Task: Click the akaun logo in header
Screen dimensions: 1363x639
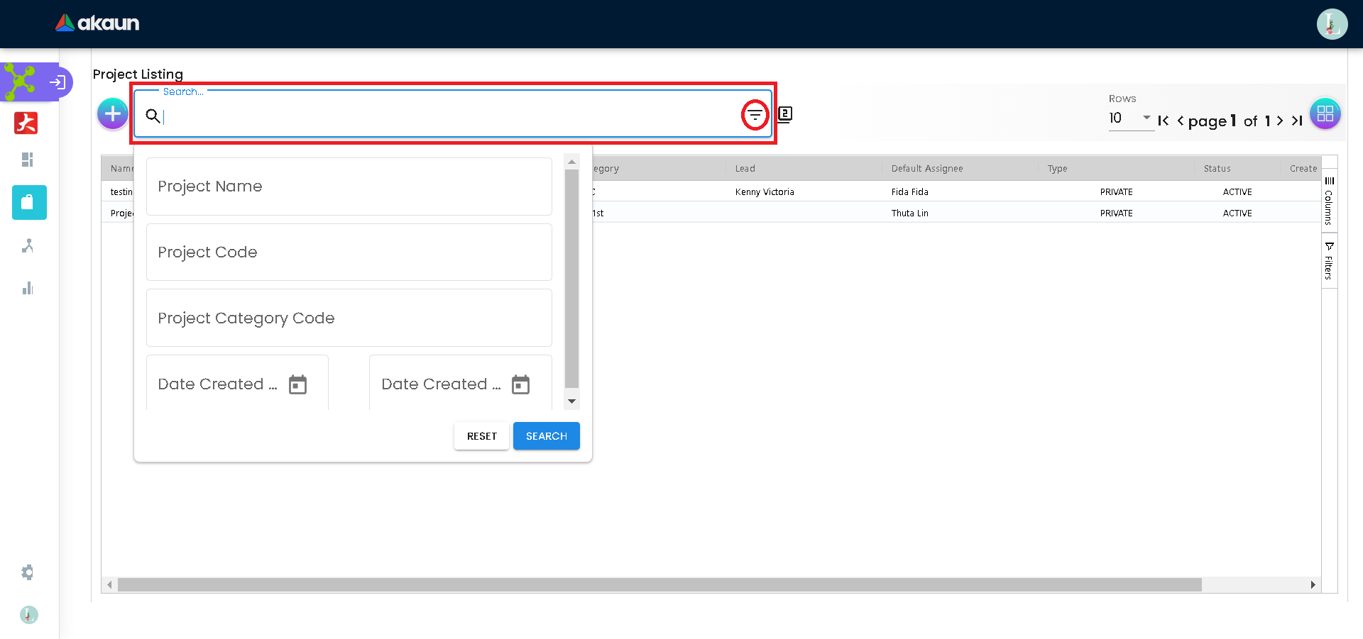Action: tap(97, 23)
